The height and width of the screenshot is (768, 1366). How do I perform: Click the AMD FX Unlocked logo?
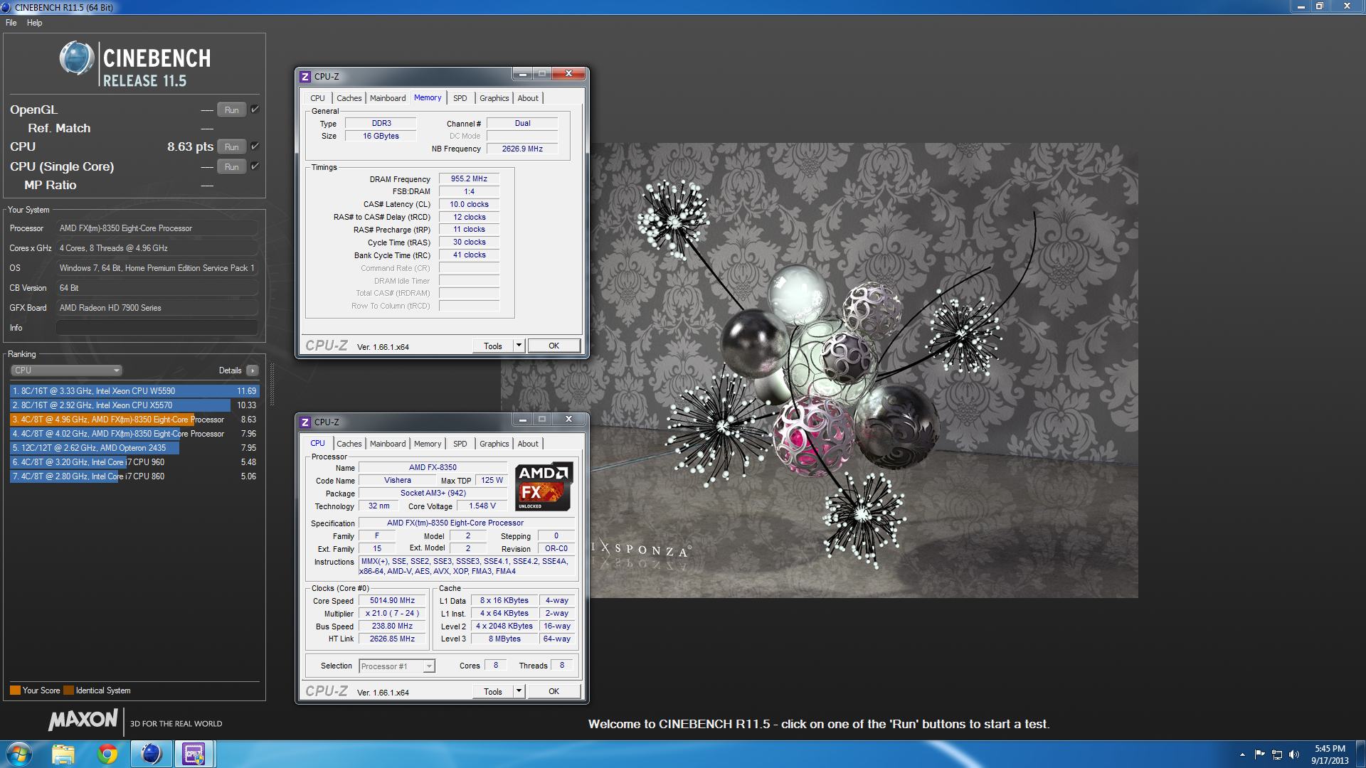click(x=544, y=487)
